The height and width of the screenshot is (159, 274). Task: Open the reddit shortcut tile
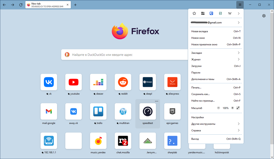click(123, 82)
